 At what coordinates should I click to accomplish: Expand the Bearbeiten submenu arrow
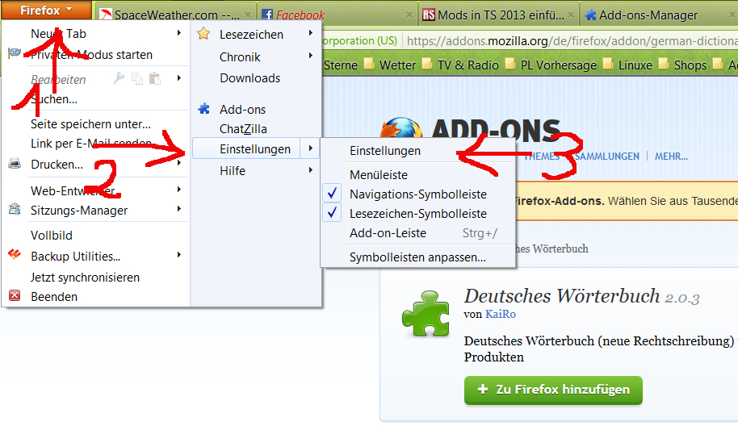tap(179, 77)
